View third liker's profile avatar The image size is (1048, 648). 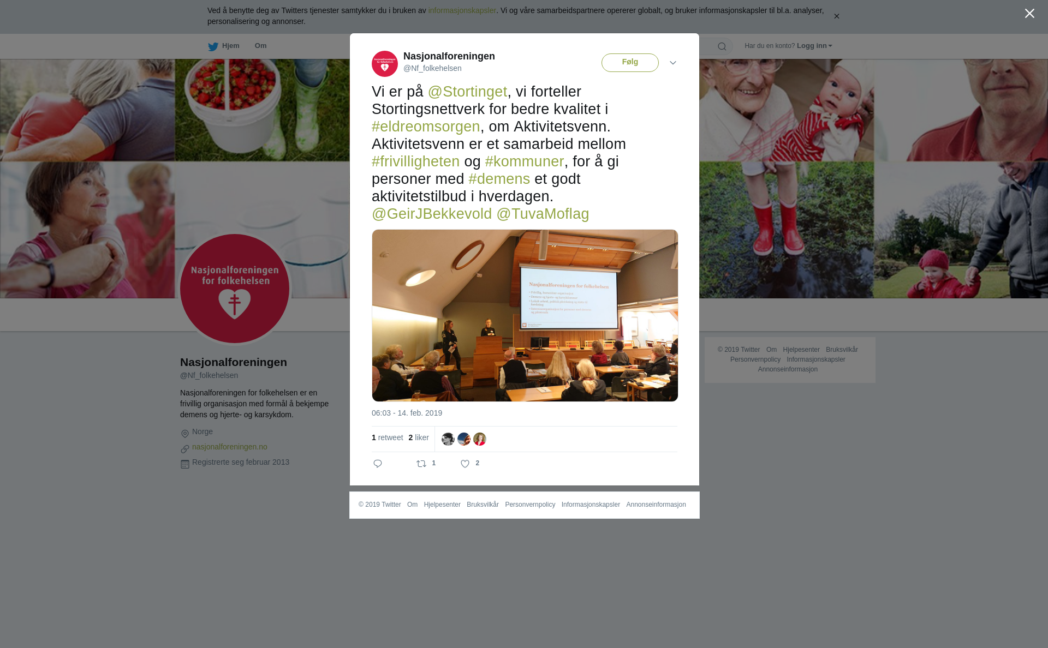click(x=480, y=439)
